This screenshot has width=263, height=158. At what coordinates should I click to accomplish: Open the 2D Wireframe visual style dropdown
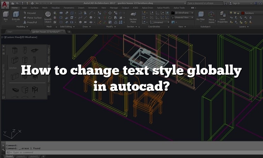click(182, 13)
